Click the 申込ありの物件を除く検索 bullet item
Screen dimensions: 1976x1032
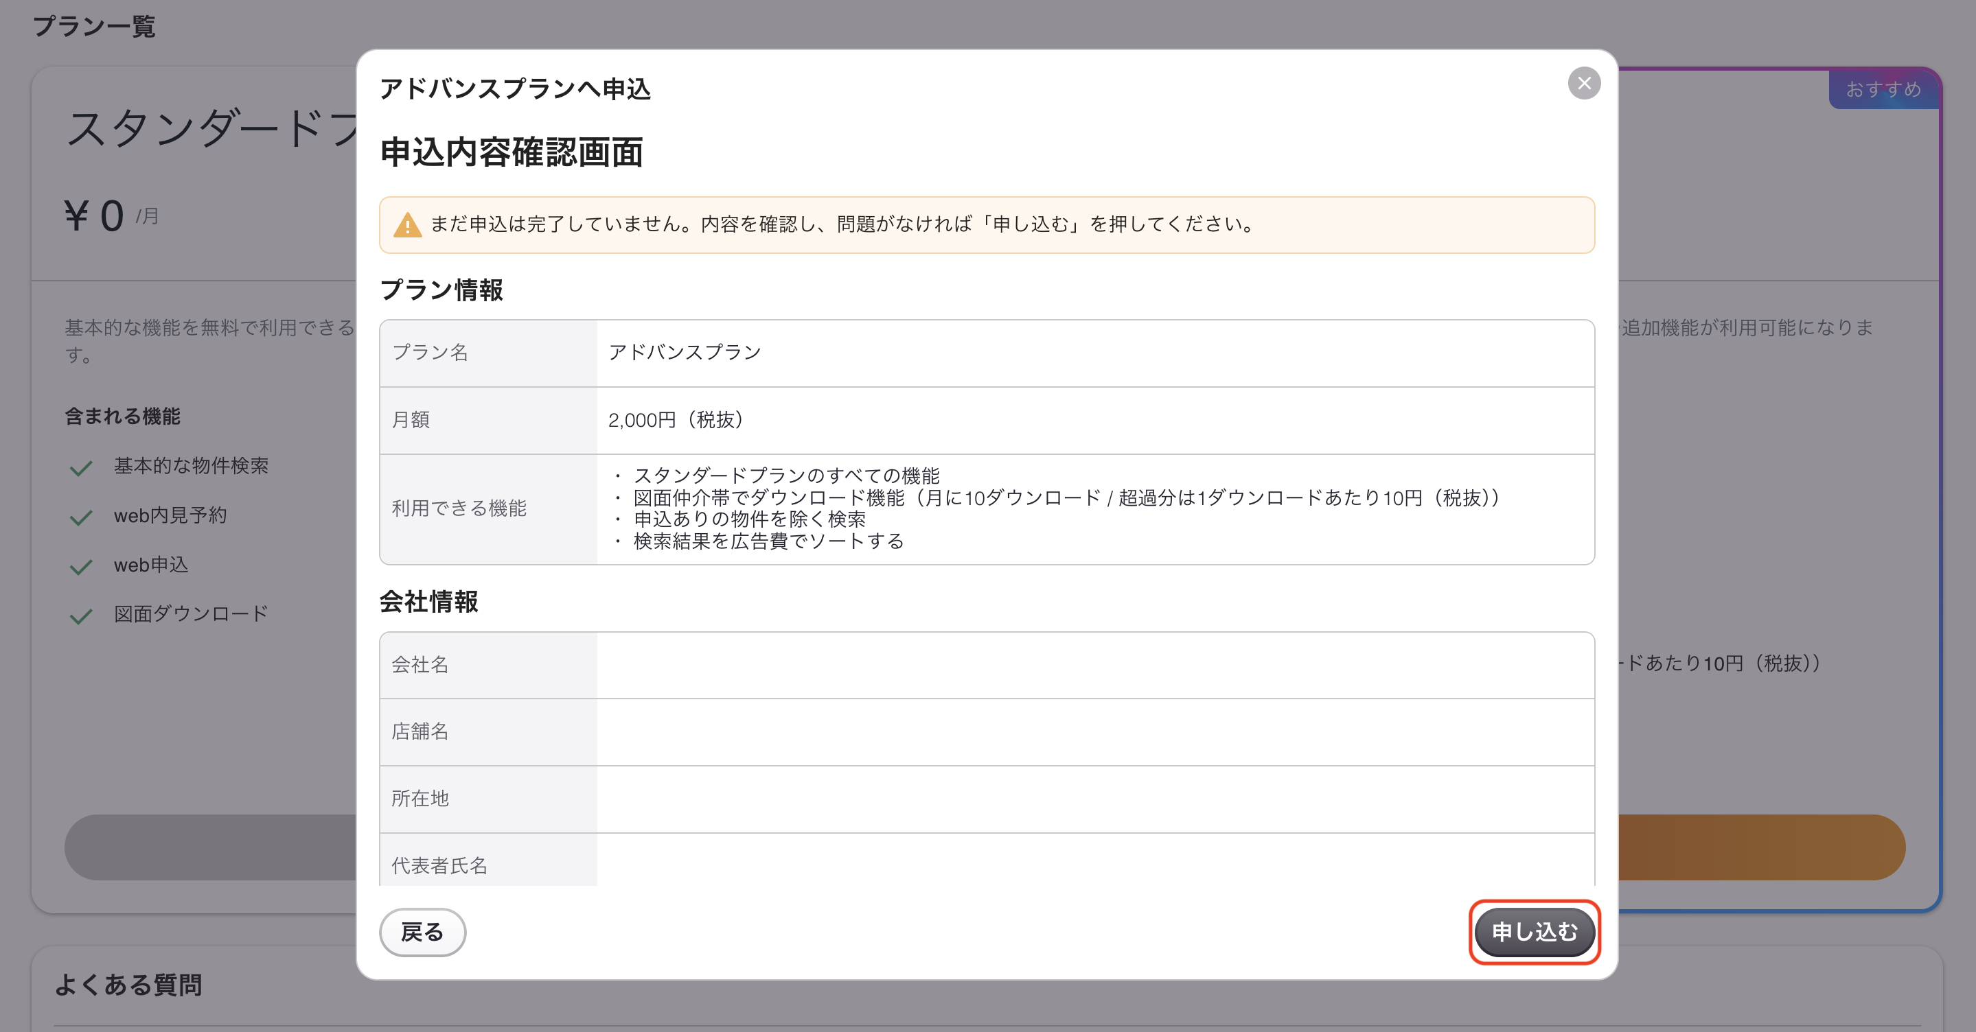click(750, 519)
